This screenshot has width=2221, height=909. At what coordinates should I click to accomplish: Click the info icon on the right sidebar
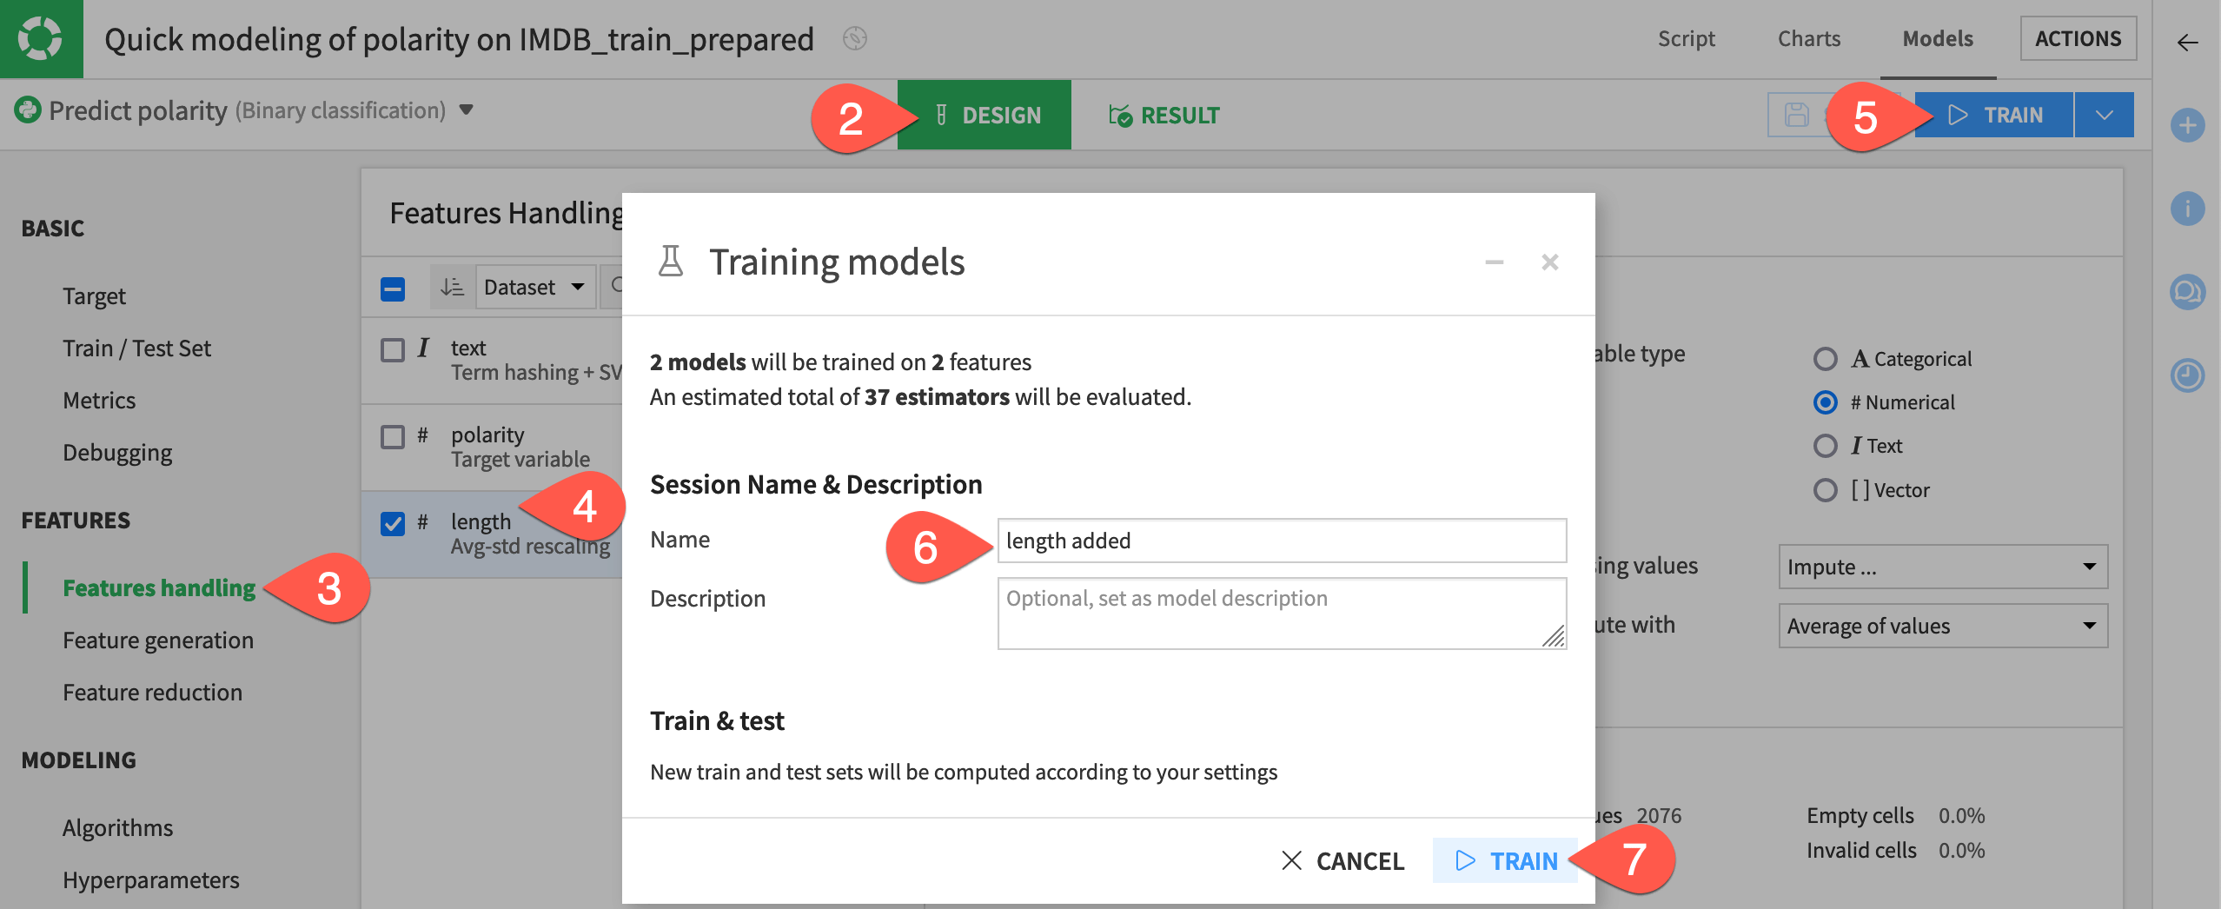[2188, 209]
